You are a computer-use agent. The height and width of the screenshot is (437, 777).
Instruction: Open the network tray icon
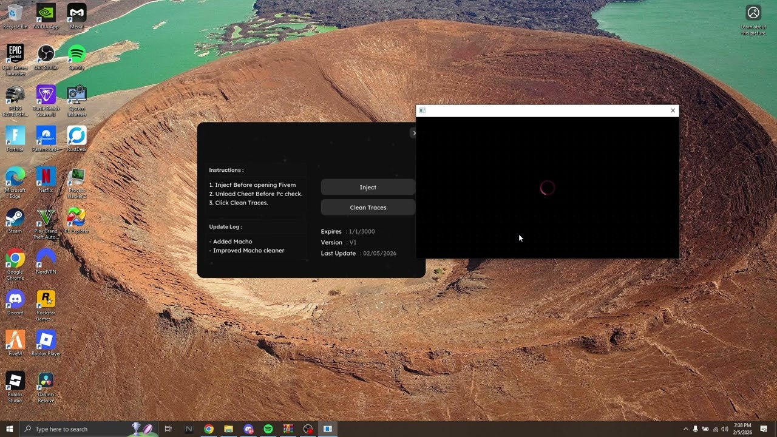(x=715, y=429)
